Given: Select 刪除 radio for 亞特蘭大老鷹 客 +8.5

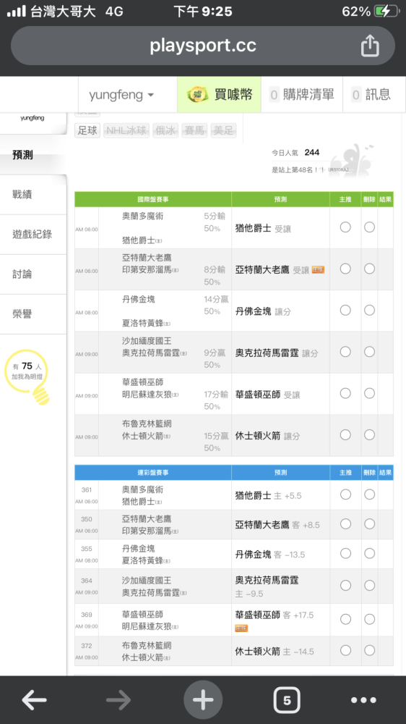Looking at the screenshot, I should [x=369, y=524].
